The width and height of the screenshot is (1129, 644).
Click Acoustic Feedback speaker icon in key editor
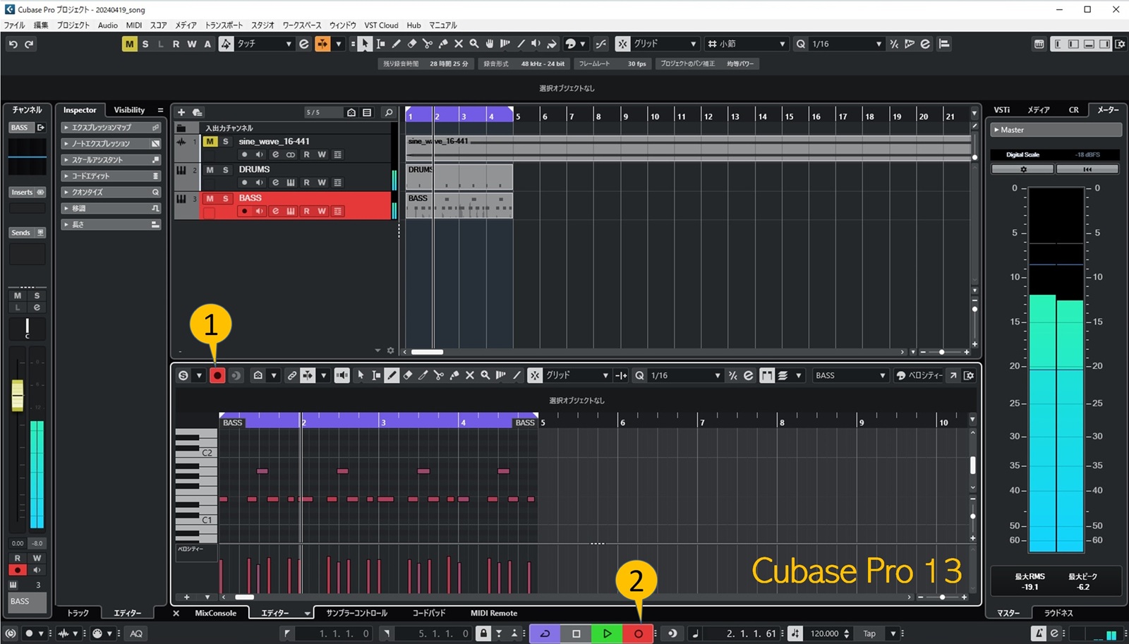pos(342,376)
